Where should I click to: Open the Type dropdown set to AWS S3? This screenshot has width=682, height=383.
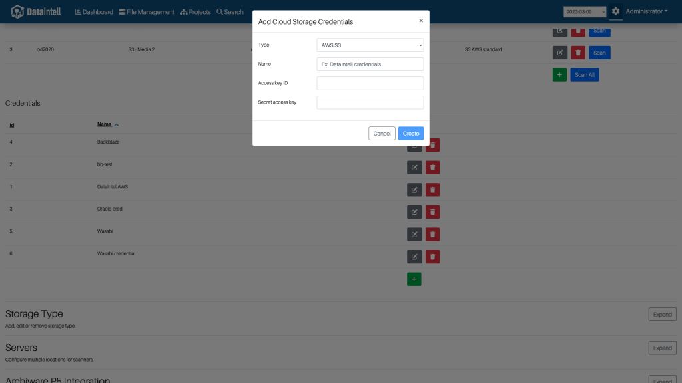coord(370,45)
